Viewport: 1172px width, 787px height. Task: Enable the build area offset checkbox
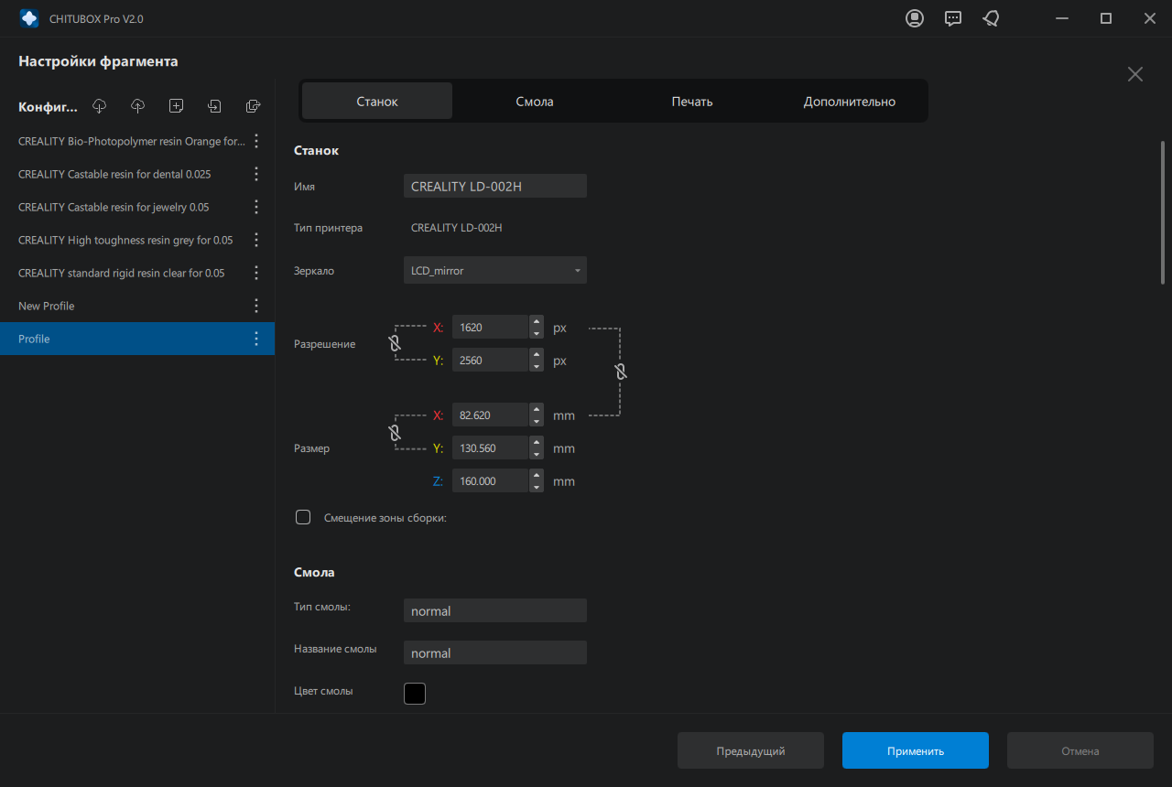tap(303, 518)
